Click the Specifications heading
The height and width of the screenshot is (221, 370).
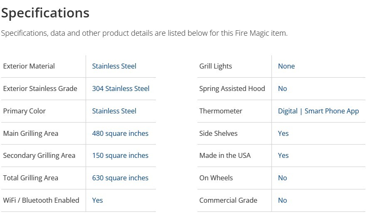pyautogui.click(x=45, y=13)
